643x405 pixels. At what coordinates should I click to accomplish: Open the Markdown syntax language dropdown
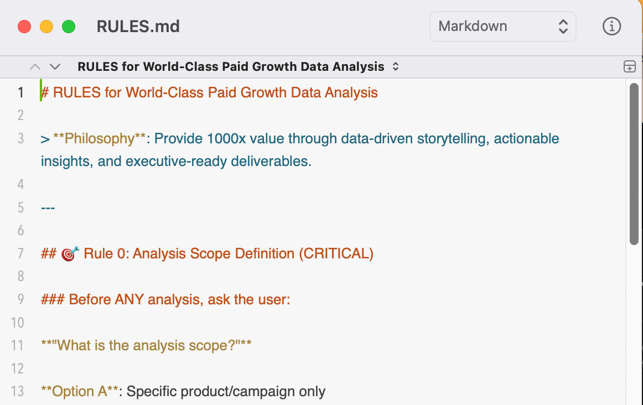(502, 27)
